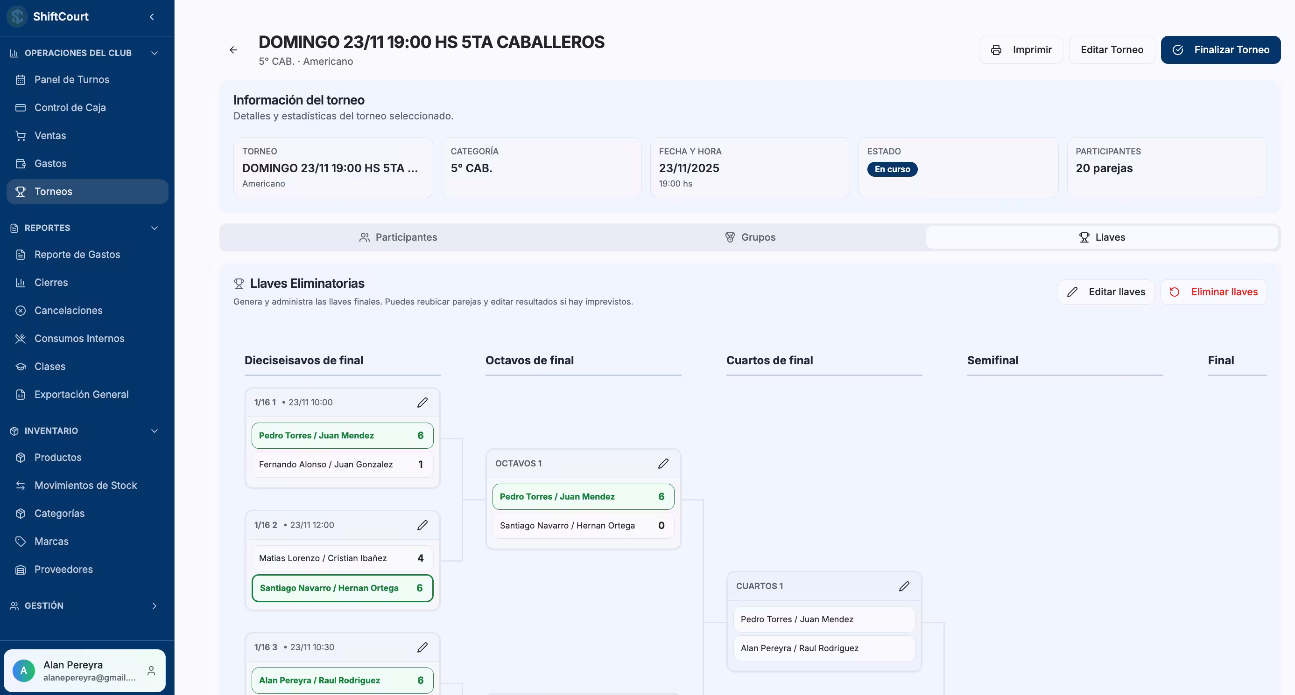The width and height of the screenshot is (1295, 695).
Task: Edit match 1/16 2 using pencil icon
Action: [x=422, y=525]
